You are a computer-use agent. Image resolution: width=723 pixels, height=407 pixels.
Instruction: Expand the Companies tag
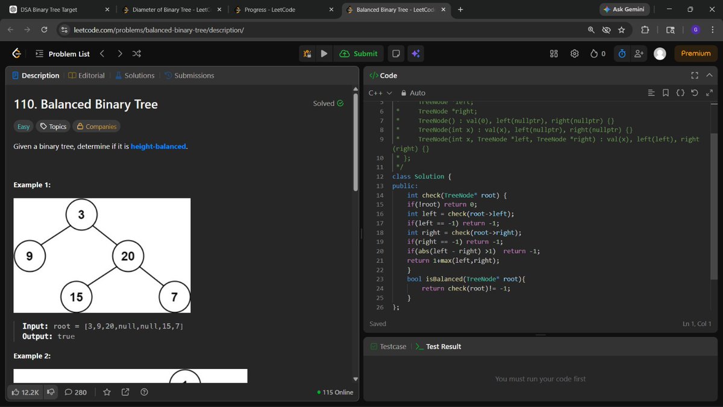point(96,127)
